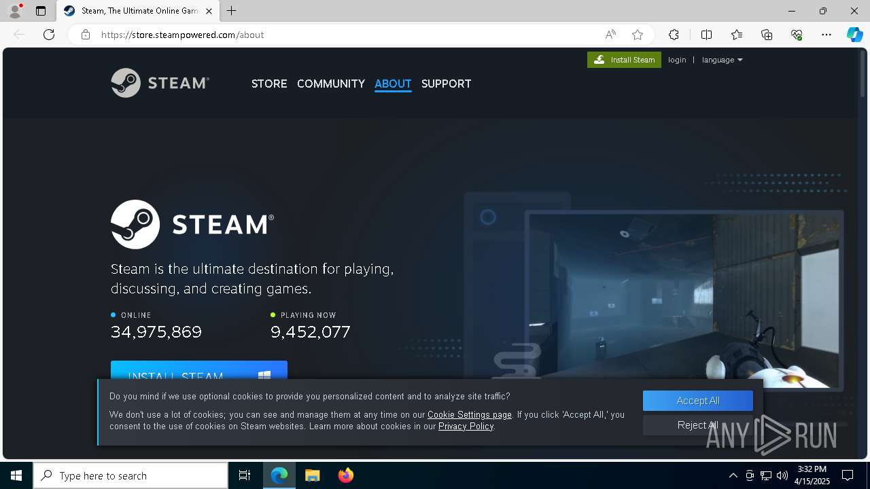Image resolution: width=870 pixels, height=489 pixels.
Task: Open Task View on the taskbar
Action: point(245,475)
